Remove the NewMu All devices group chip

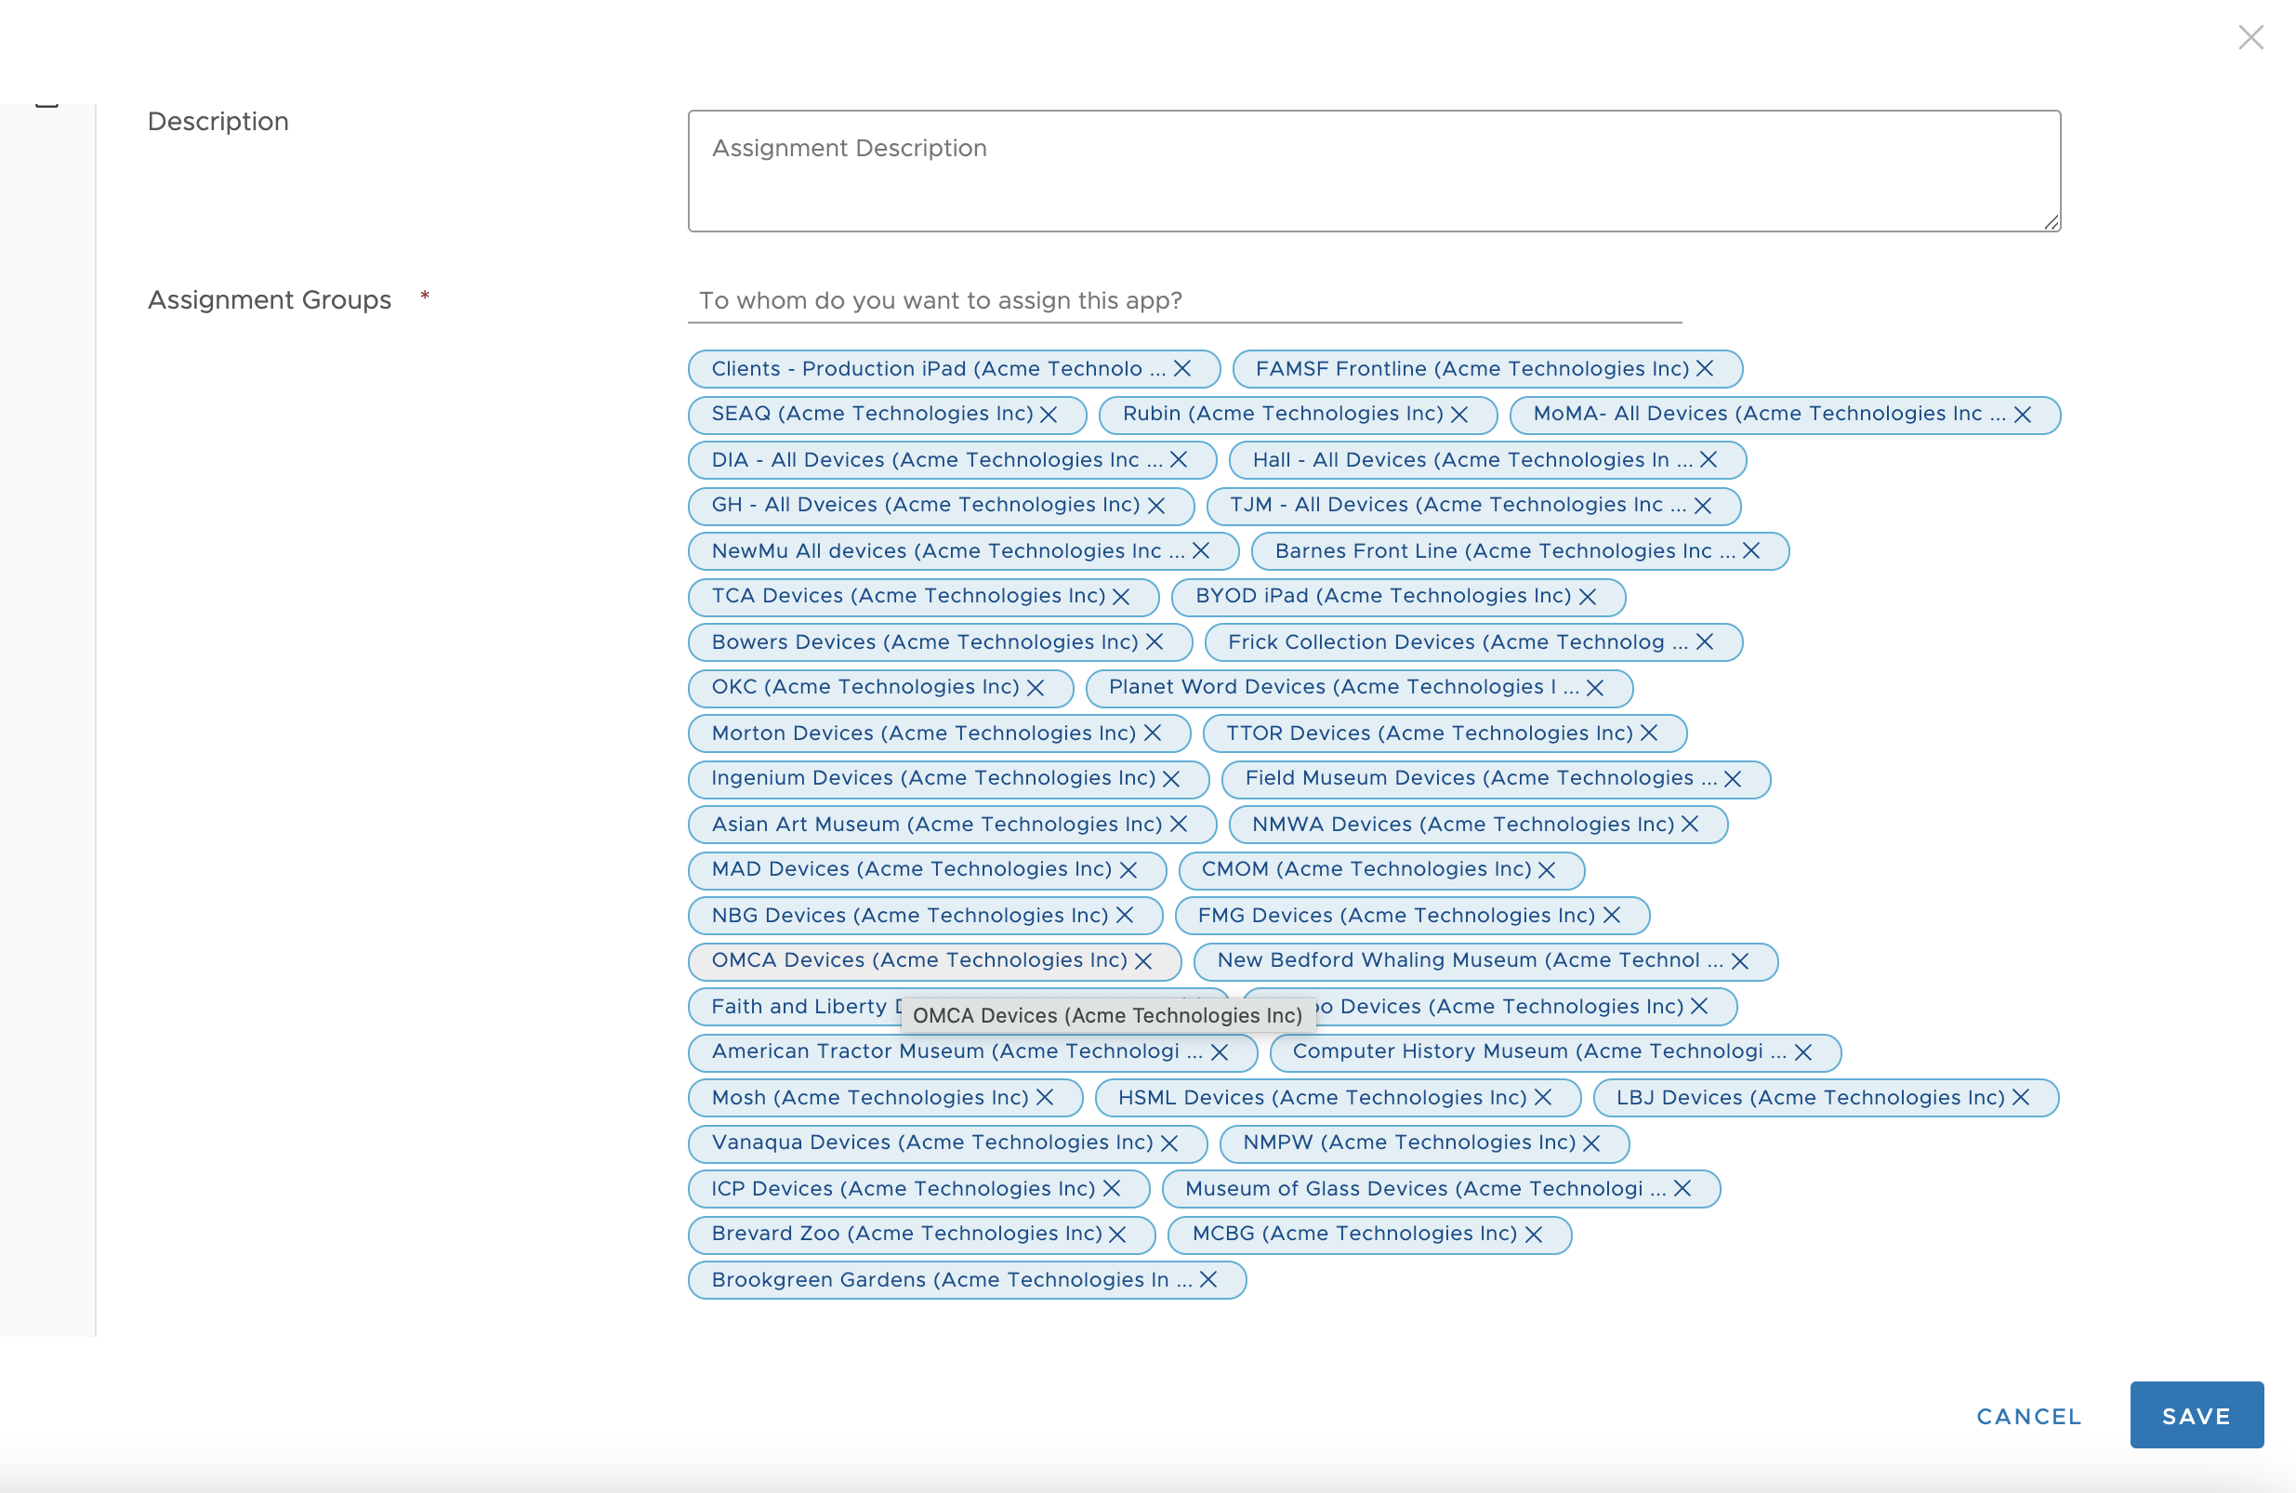point(1201,550)
